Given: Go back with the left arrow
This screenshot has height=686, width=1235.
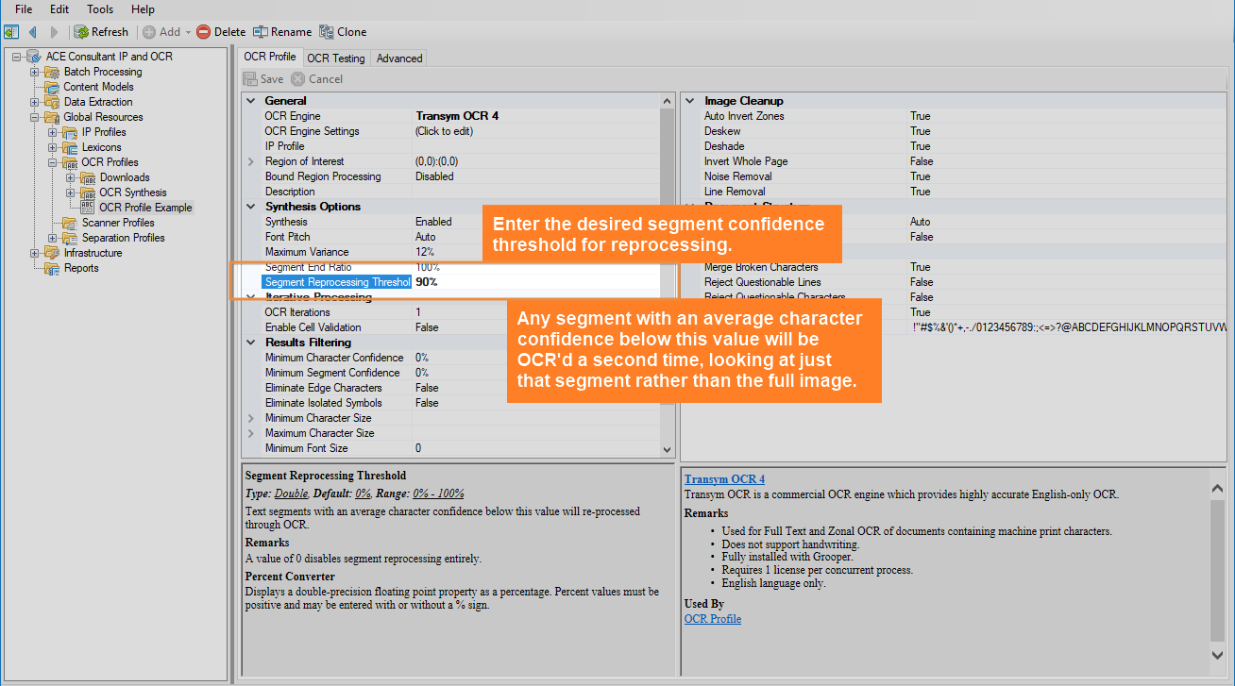Looking at the screenshot, I should click(x=33, y=32).
